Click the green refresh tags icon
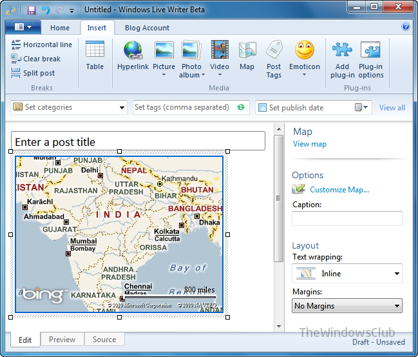The image size is (418, 357). point(241,107)
